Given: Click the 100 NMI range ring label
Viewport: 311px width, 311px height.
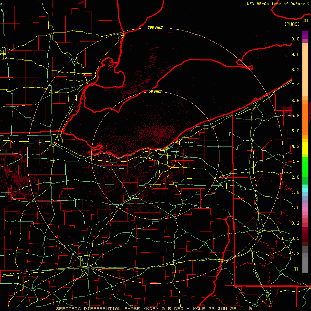Looking at the screenshot, I should [x=155, y=27].
